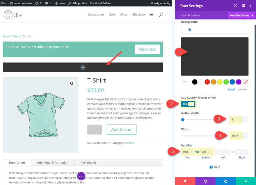Open the Tshirts category link
Screen dimensions: 256x185
pos(129,143)
